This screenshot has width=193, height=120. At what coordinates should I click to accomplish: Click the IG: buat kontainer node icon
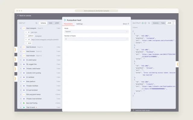tap(24, 90)
